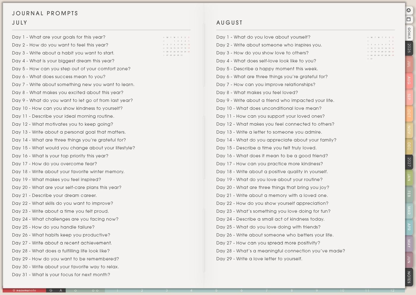Click 'How do you want to be remembered?'
Image resolution: width=416 pixels, height=295 pixels.
click(75, 259)
